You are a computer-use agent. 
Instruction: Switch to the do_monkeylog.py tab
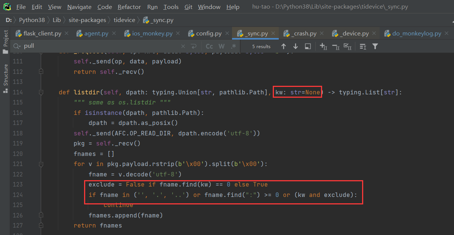click(x=417, y=34)
